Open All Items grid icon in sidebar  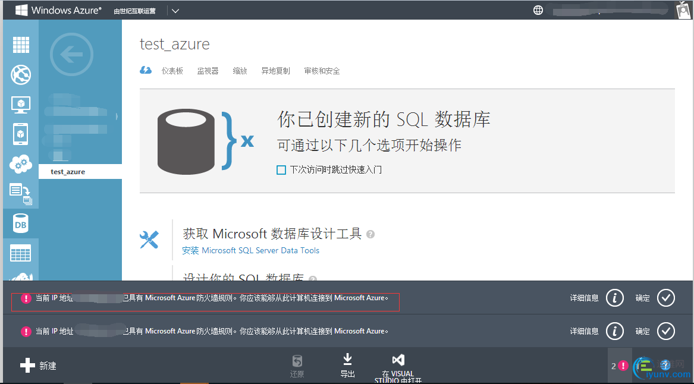[21, 45]
